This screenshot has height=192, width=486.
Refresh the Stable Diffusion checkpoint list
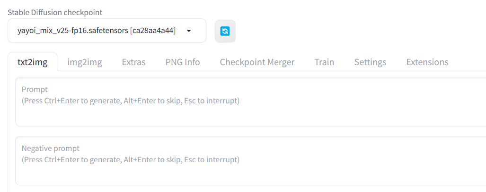(225, 31)
